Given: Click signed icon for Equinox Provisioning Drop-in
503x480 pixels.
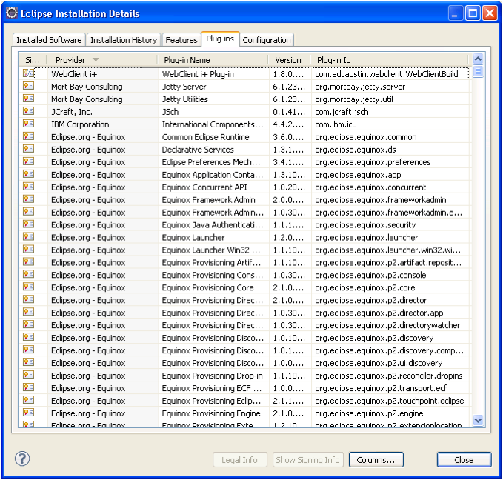Looking at the screenshot, I should pos(28,375).
